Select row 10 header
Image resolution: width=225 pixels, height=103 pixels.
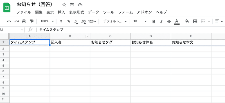coord(4,94)
